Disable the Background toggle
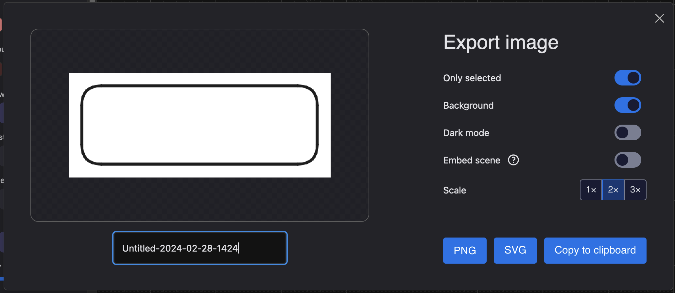This screenshot has width=675, height=293. [x=628, y=105]
